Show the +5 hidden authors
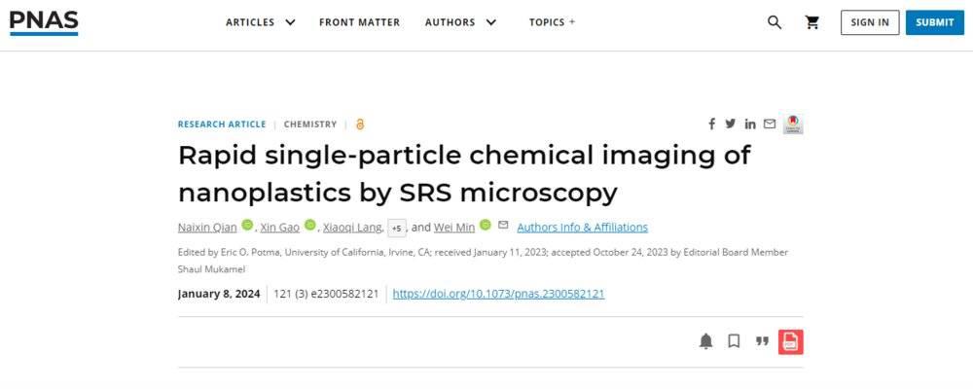Viewport: 973px width, 389px height. click(397, 229)
